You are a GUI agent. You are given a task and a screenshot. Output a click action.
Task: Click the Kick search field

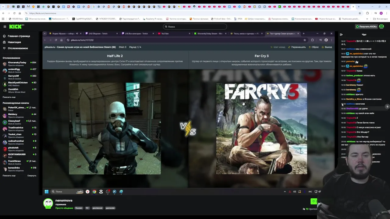195,27
